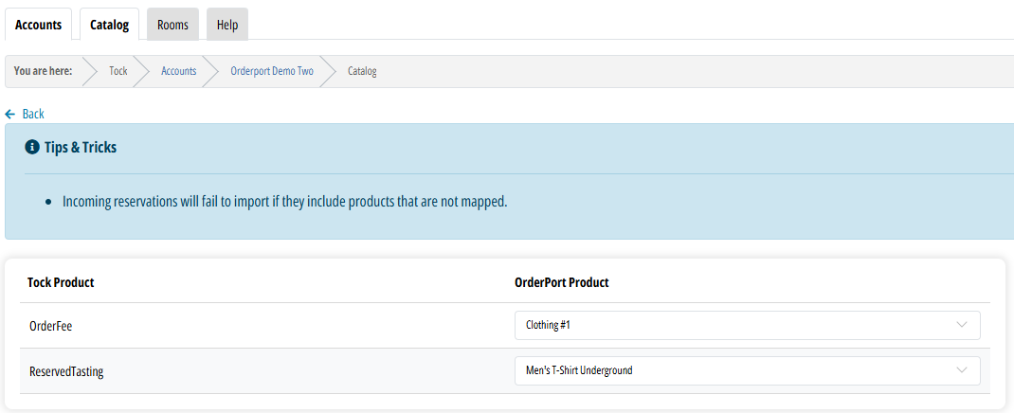Viewport: 1014px width, 413px height.
Task: Open the Rooms tab
Action: point(172,25)
